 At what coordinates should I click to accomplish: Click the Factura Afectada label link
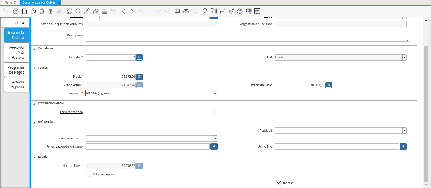(x=71, y=112)
